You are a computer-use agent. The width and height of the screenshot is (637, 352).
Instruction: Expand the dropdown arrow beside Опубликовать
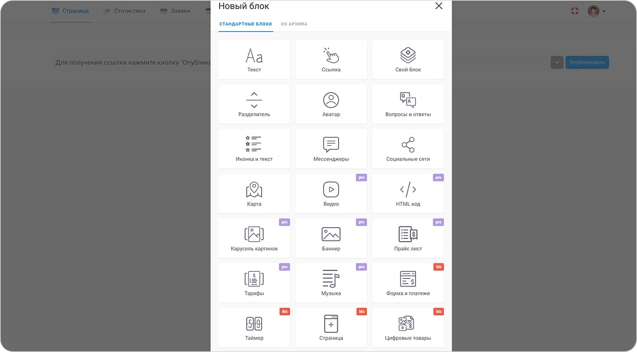[557, 62]
